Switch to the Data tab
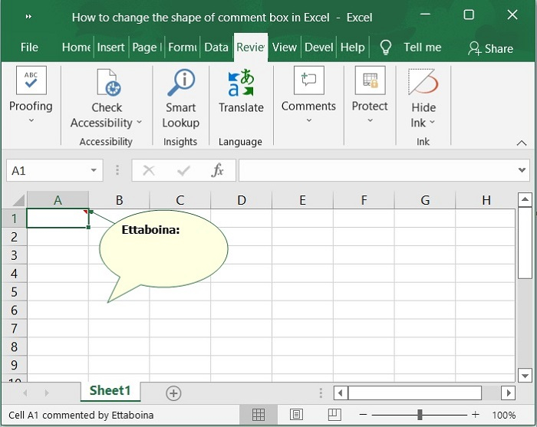This screenshot has height=427, width=537. (216, 48)
